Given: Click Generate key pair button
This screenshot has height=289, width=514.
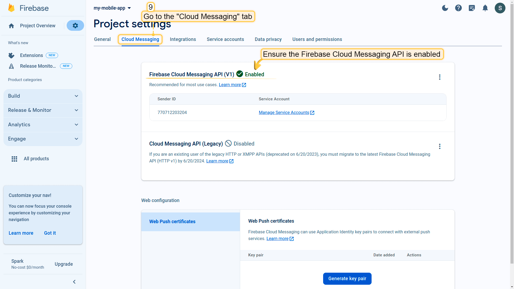Looking at the screenshot, I should pos(347,279).
